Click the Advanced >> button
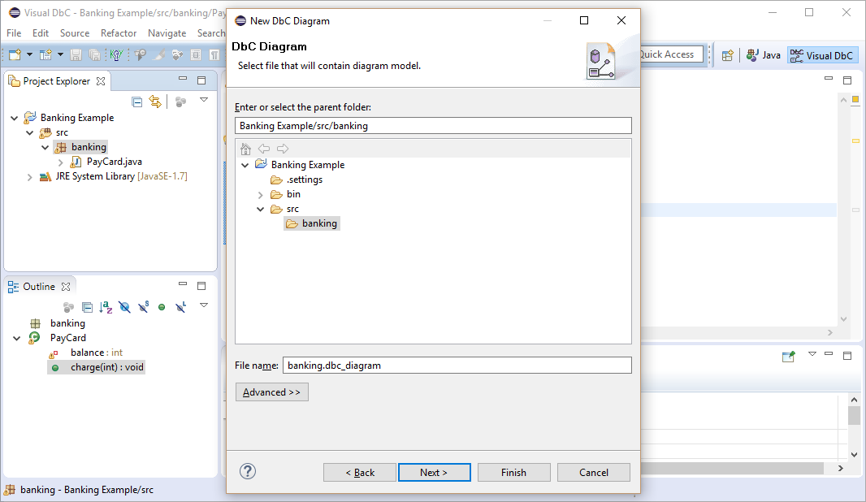This screenshot has width=866, height=502. click(x=271, y=392)
